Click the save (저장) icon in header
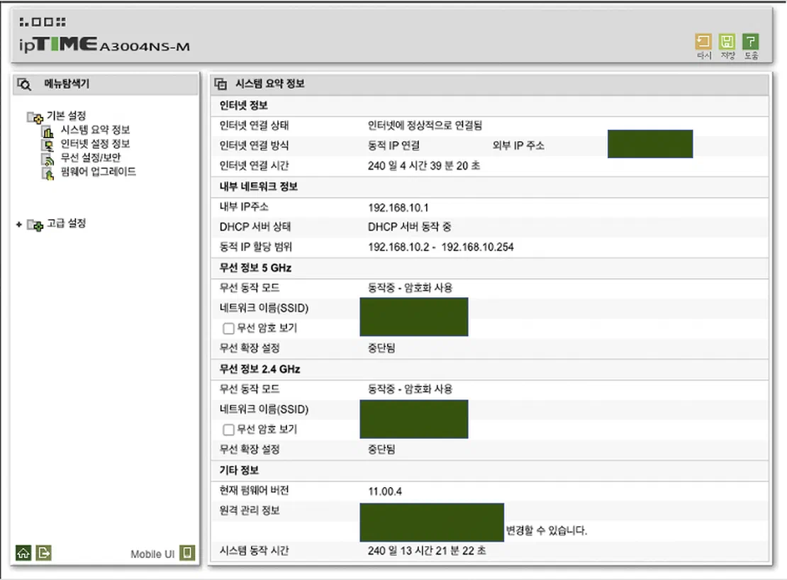The width and height of the screenshot is (787, 580). (727, 42)
